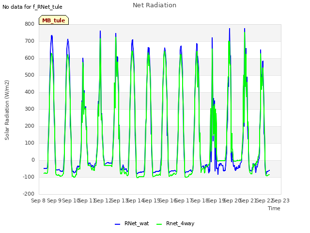
Task: Click the 700 y-axis tick label
Action: [x=30, y=41]
